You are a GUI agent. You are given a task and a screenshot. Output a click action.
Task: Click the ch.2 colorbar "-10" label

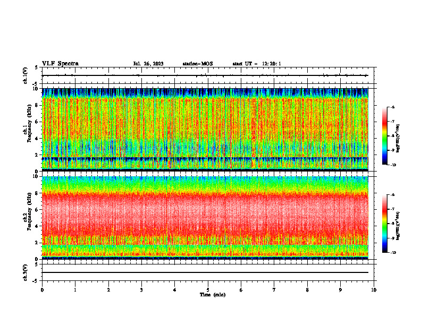393,253
